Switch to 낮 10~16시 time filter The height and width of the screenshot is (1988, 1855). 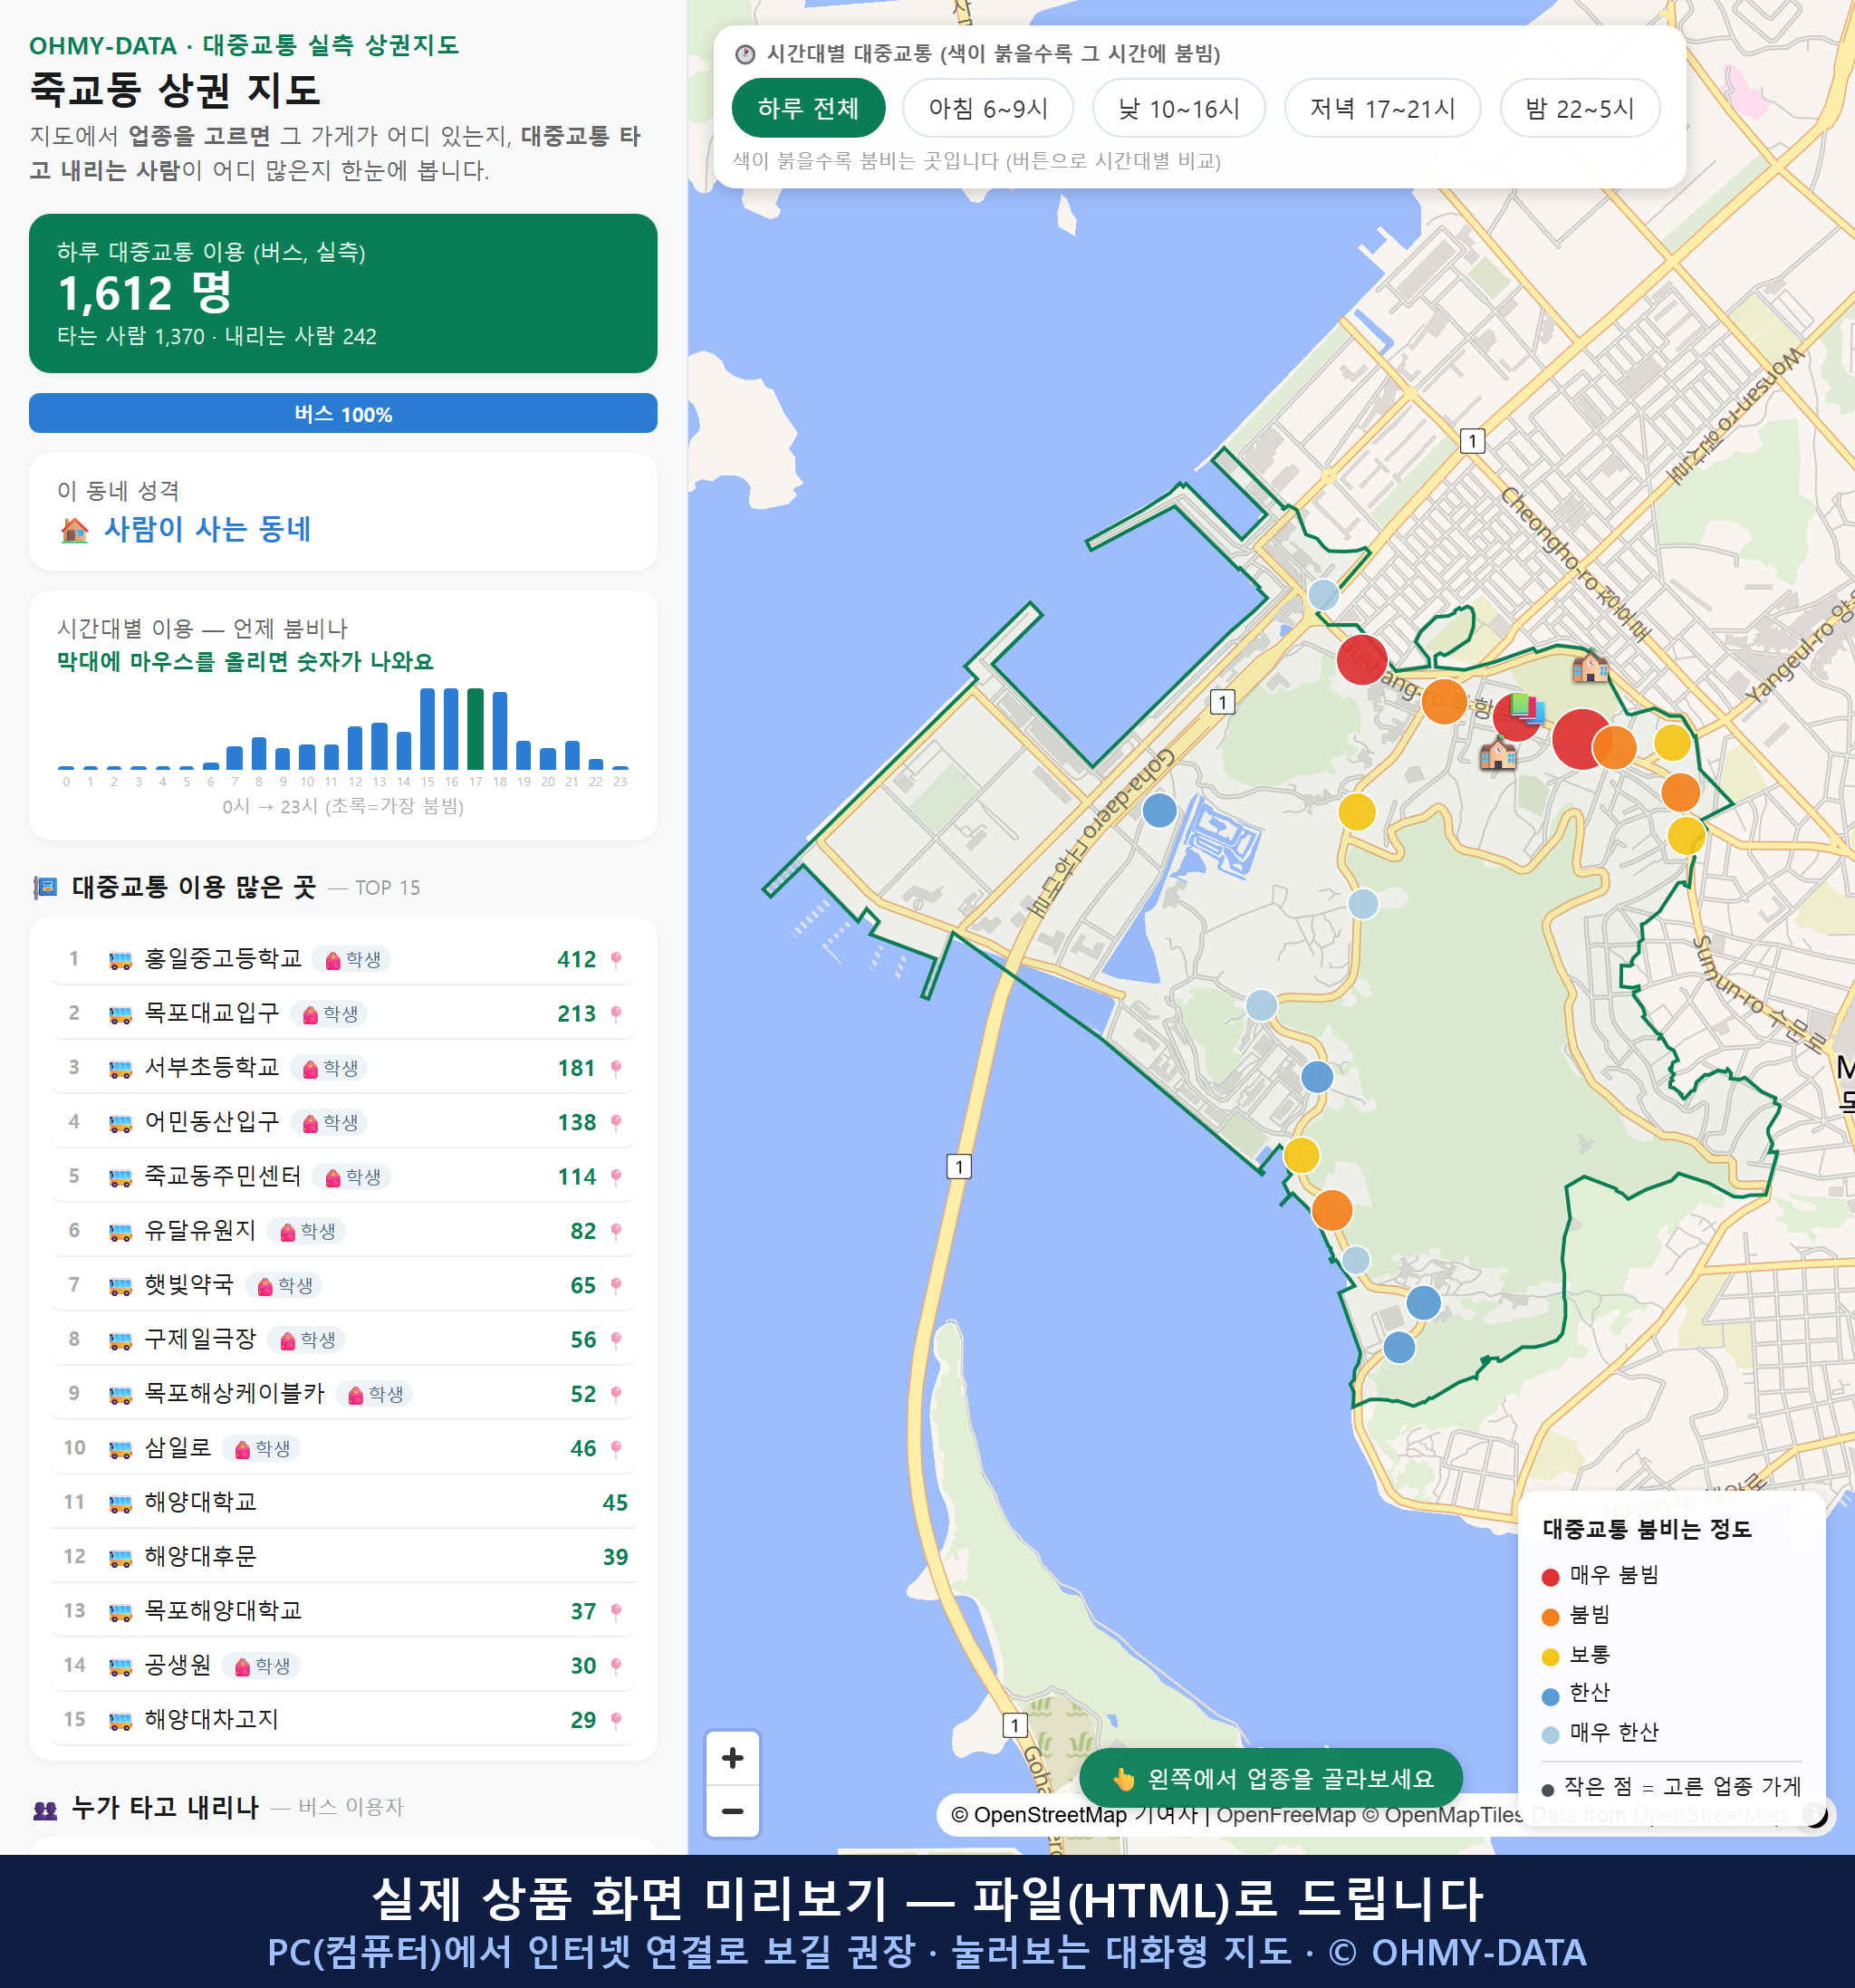point(1179,108)
